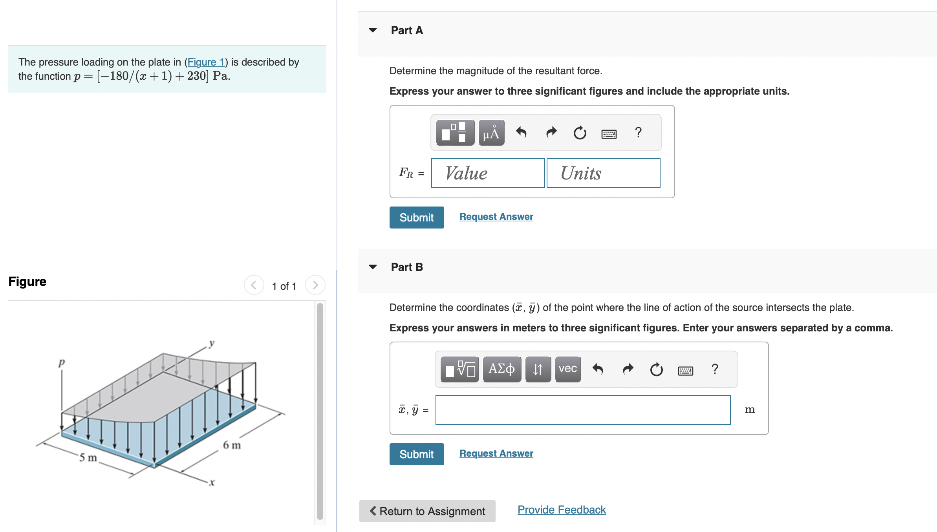This screenshot has width=937, height=532.
Task: Click the next figure arrow
Action: tap(315, 285)
